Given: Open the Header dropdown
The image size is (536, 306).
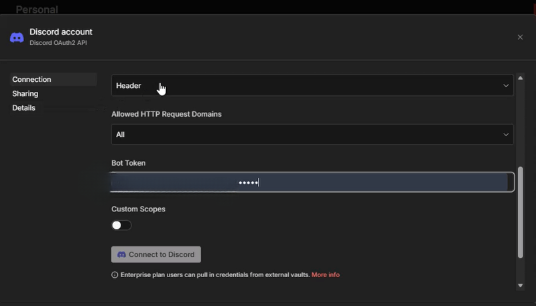Looking at the screenshot, I should click(x=312, y=85).
